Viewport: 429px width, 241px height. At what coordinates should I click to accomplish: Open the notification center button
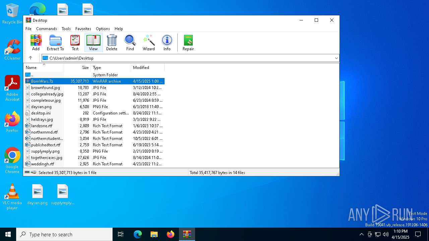tap(418, 234)
